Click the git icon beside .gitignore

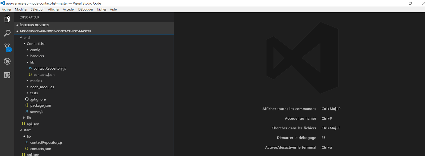[27, 99]
